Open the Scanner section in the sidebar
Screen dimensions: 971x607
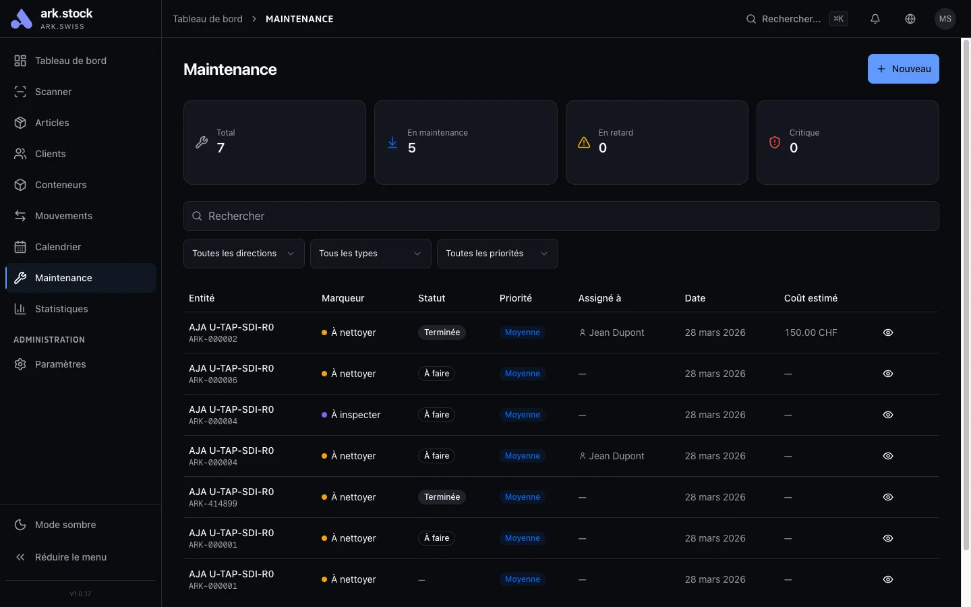[x=53, y=92]
